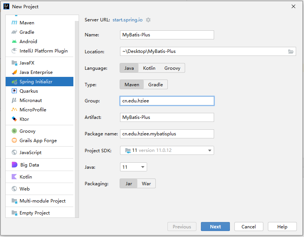Expand the Java version dropdown
Image resolution: width=304 pixels, height=237 pixels.
pos(134,167)
